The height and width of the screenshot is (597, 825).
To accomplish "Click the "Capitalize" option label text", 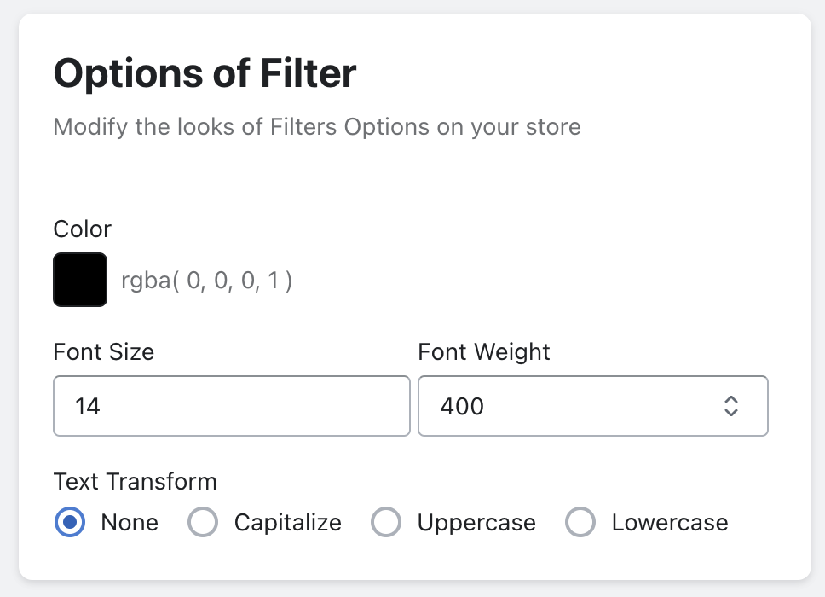I will point(288,522).
